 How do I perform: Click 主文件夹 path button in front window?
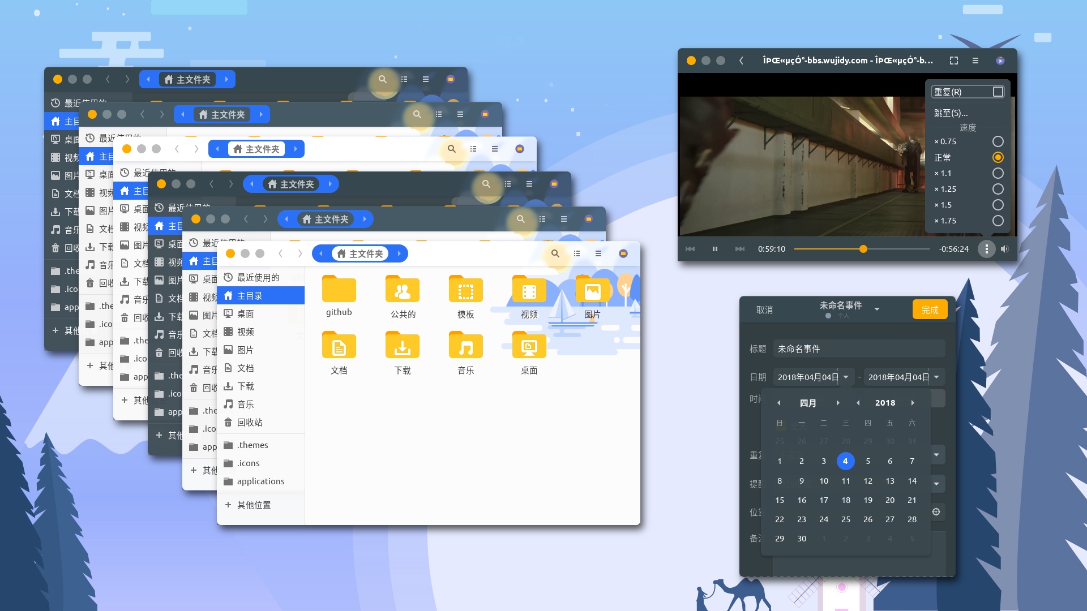[360, 253]
